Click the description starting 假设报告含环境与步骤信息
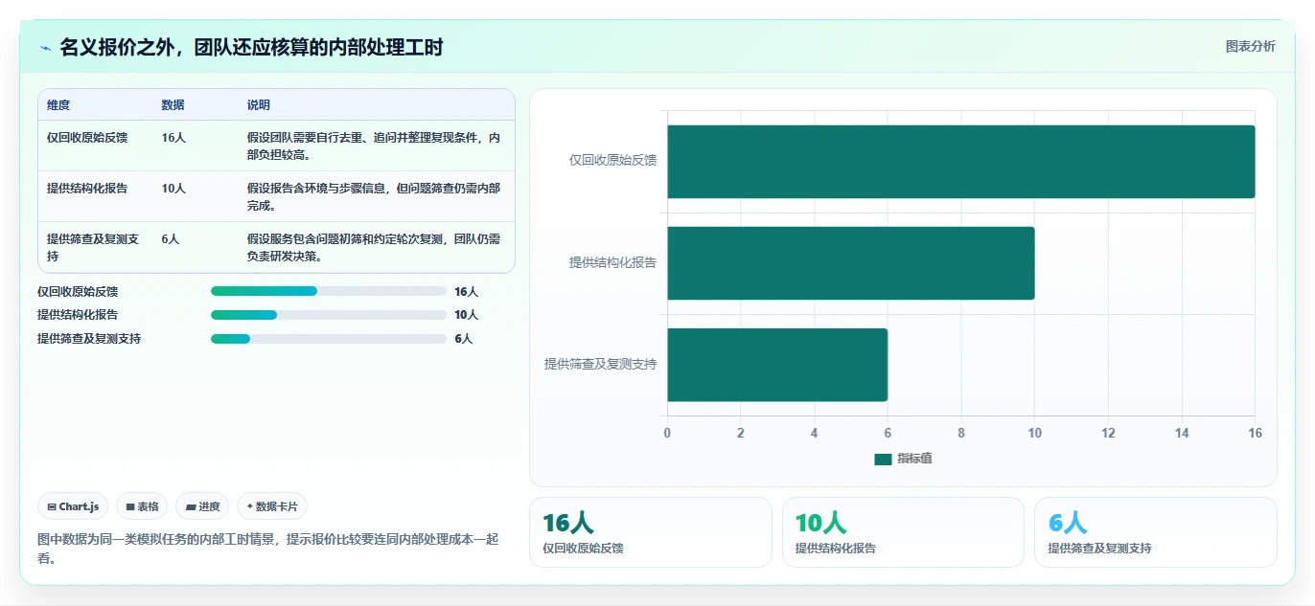 point(374,196)
